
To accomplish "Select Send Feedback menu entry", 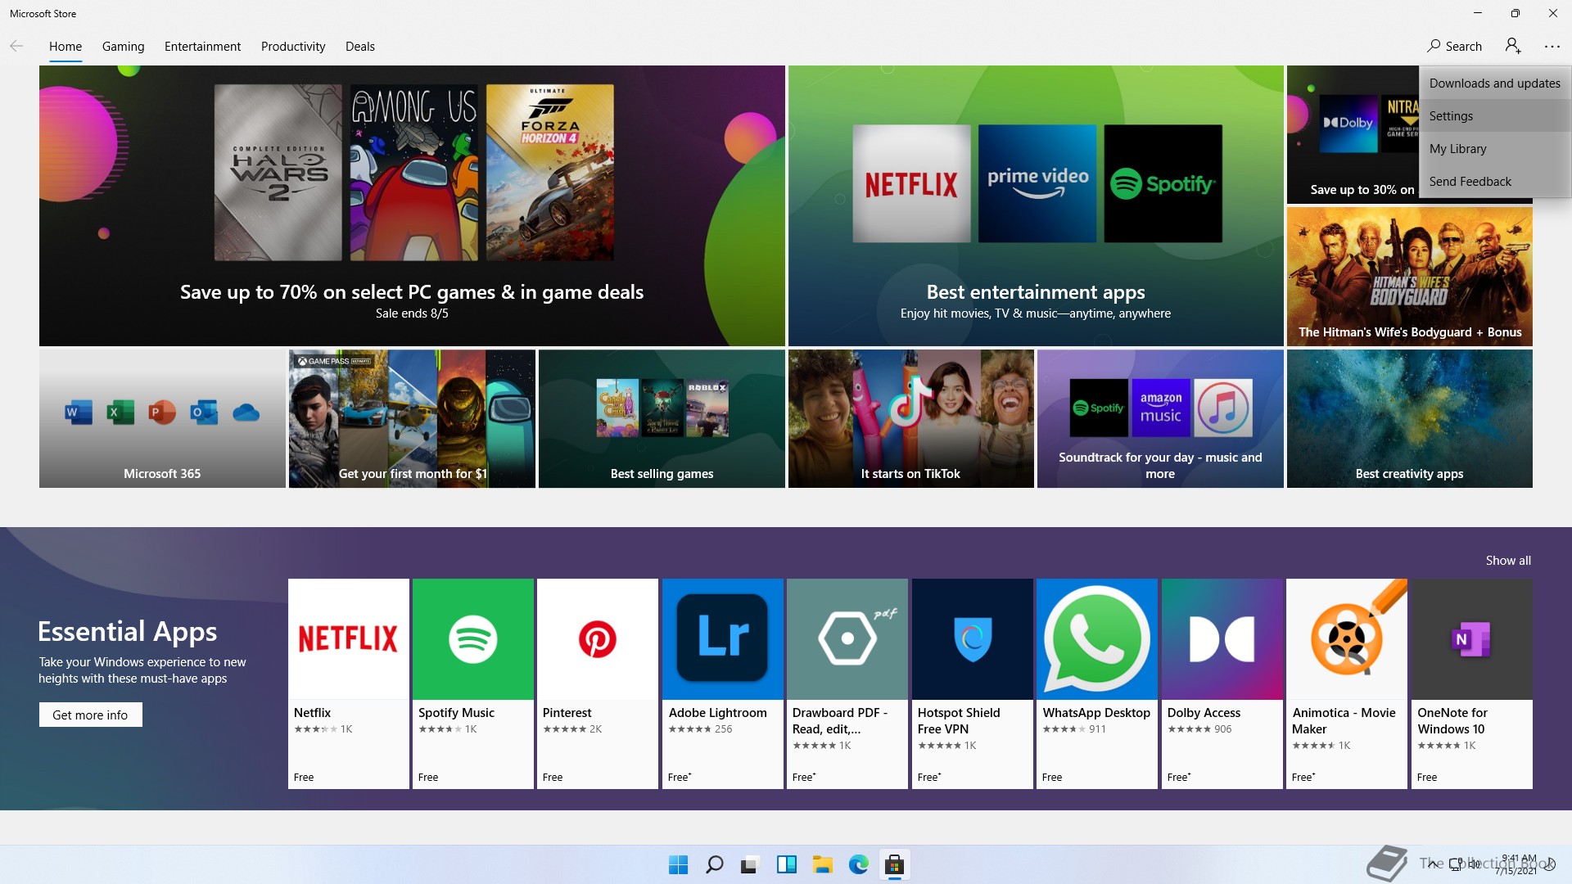I will [x=1495, y=182].
